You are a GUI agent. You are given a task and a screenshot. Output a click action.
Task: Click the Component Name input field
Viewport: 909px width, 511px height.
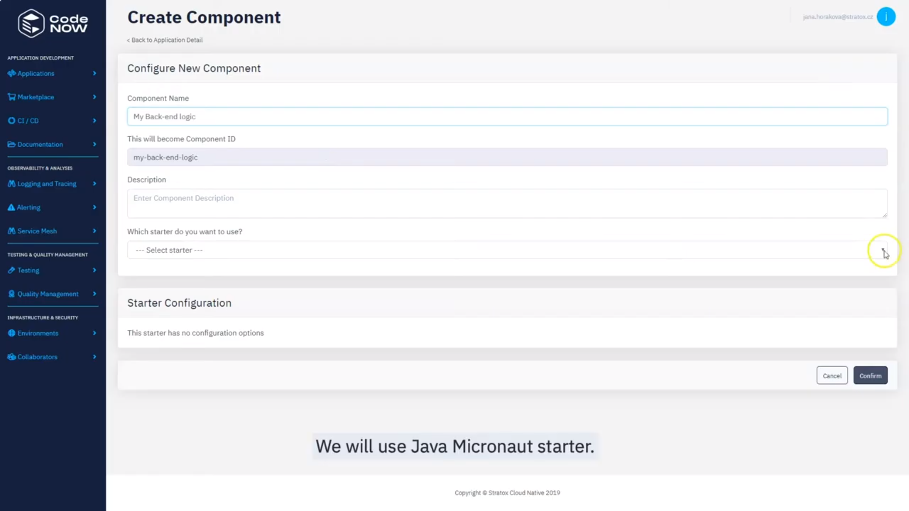click(507, 116)
